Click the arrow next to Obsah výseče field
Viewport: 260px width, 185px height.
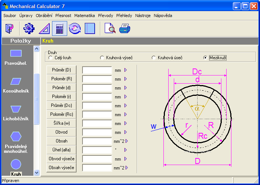pos(127,168)
